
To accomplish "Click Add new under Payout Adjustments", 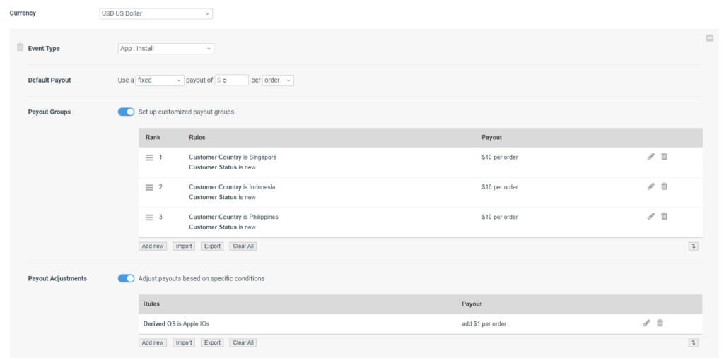I will click(153, 342).
